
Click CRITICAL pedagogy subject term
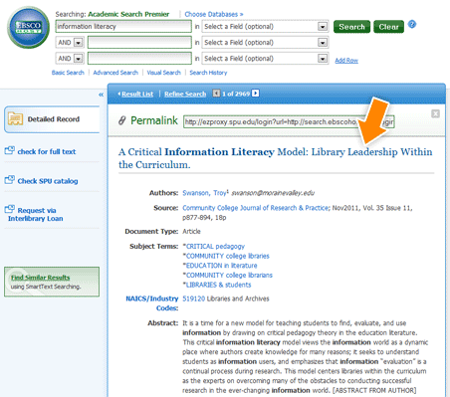click(215, 246)
